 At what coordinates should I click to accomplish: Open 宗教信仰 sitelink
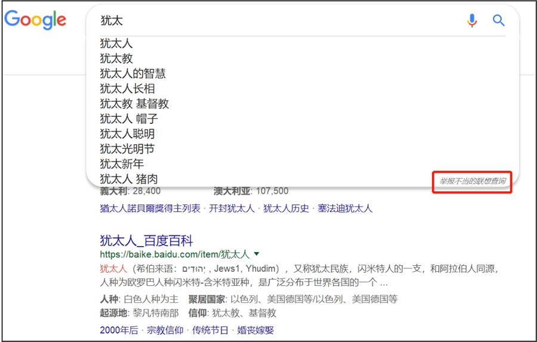pyautogui.click(x=165, y=330)
